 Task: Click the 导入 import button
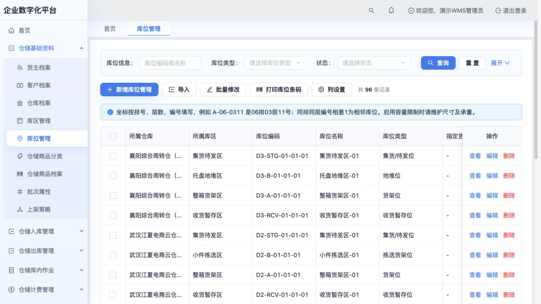point(179,90)
